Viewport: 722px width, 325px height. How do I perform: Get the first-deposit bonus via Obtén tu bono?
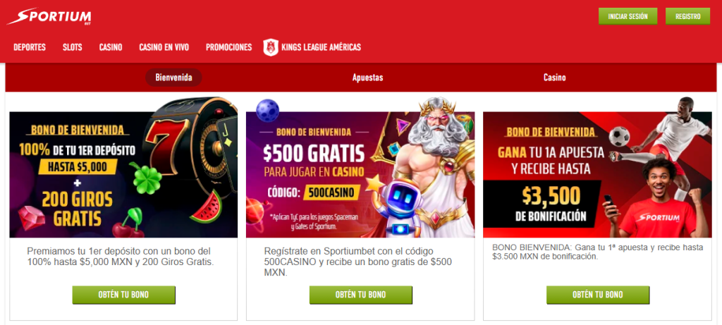click(x=123, y=295)
